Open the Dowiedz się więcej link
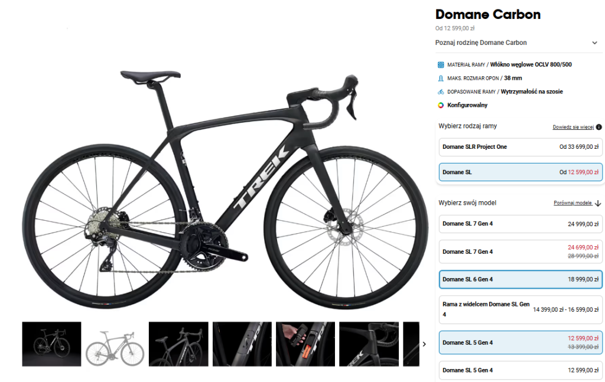Screen dimensions: 605x382 pos(573,127)
